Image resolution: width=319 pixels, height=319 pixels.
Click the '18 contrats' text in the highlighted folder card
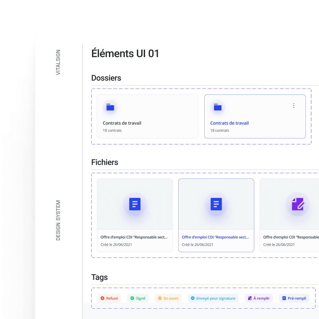click(219, 130)
